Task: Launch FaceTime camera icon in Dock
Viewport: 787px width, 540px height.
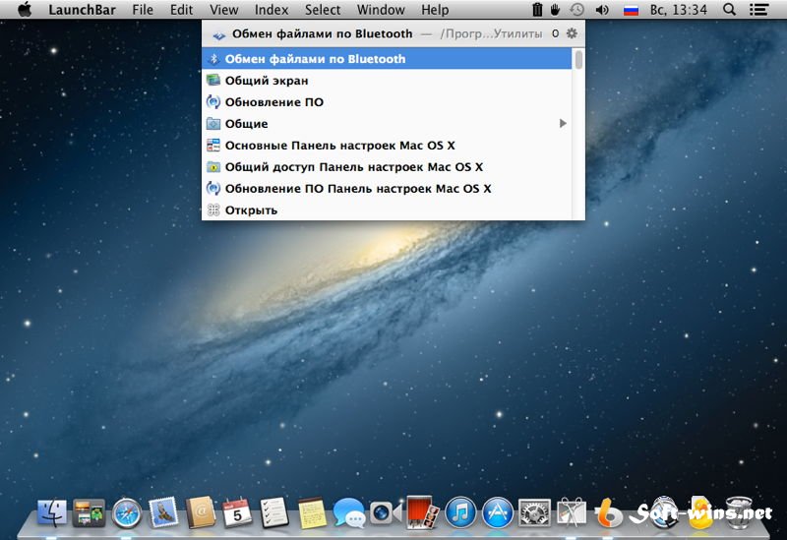Action: pos(386,512)
